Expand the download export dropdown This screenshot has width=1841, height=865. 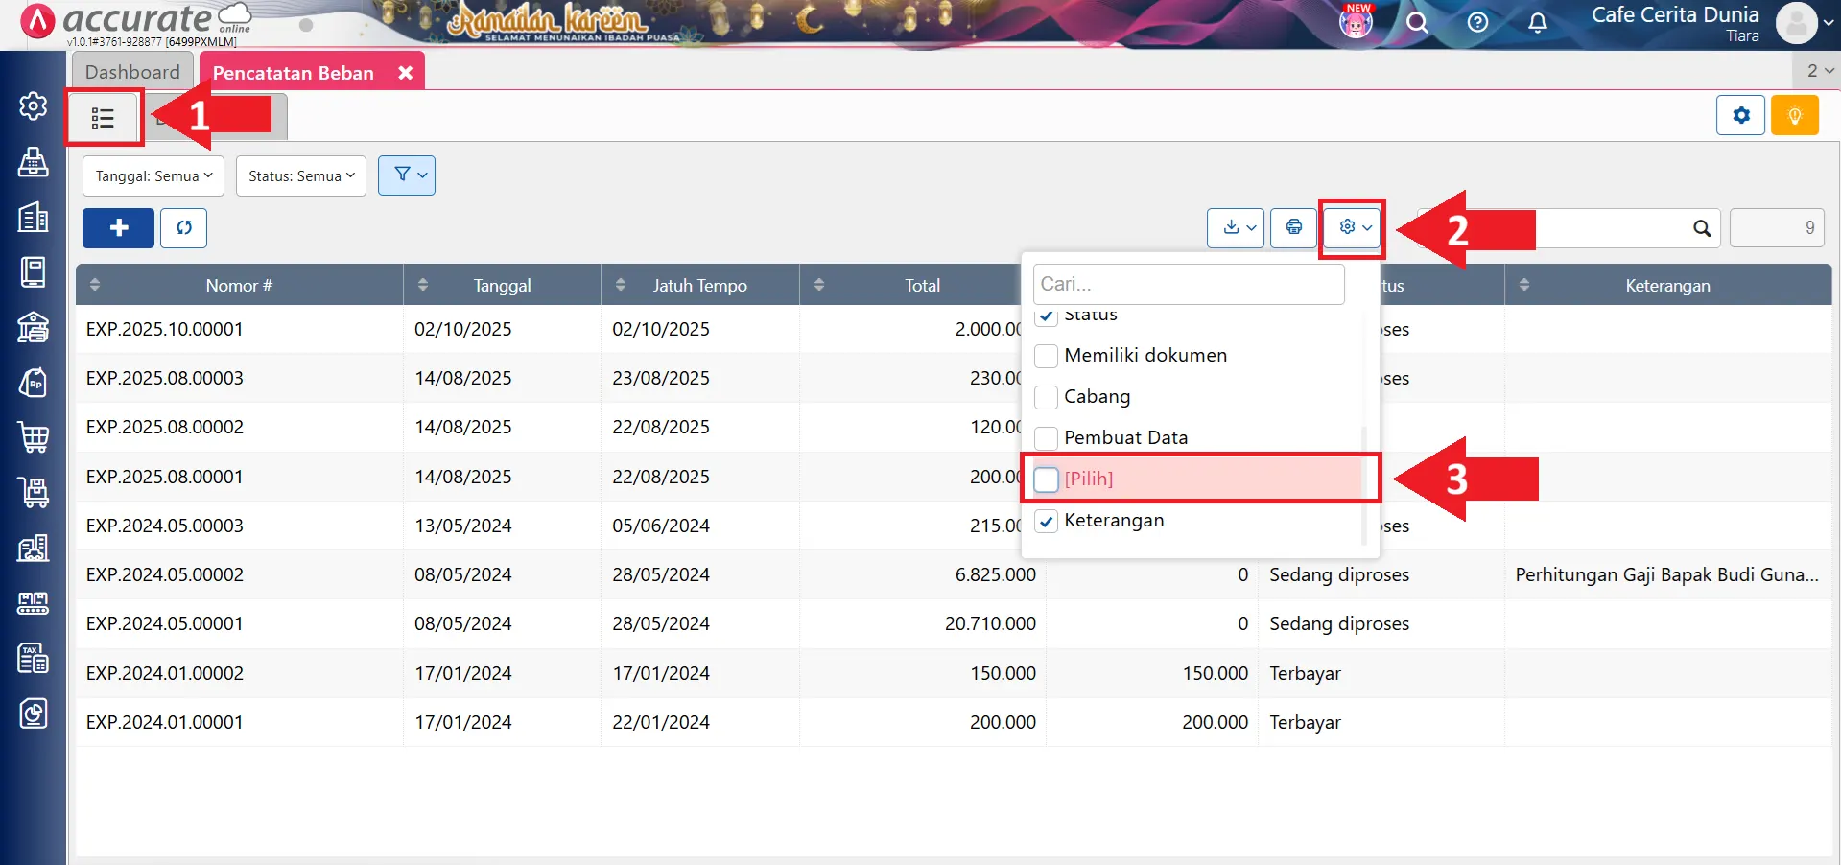pos(1235,228)
